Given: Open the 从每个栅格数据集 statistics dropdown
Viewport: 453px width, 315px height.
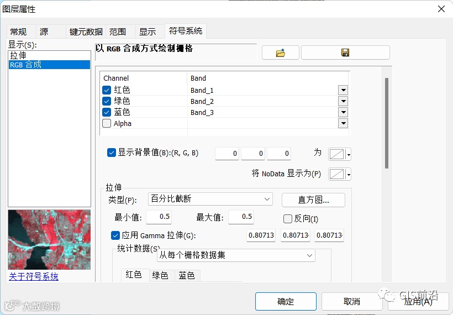Looking at the screenshot, I should [x=236, y=255].
